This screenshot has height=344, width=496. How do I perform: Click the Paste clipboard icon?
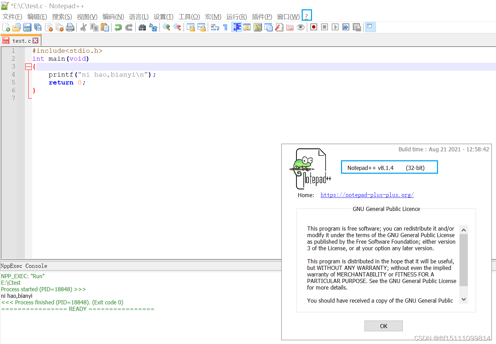[x=105, y=27]
